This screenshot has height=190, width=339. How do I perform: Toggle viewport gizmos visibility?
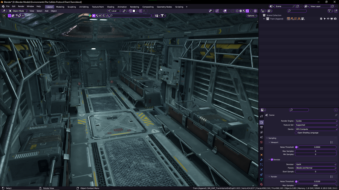coord(217,11)
